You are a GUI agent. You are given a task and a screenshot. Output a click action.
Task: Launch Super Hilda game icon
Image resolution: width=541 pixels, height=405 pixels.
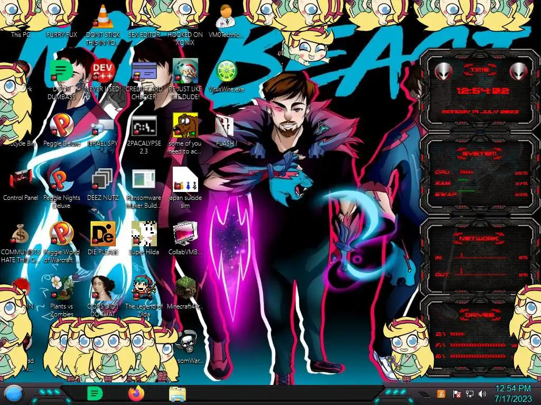(x=144, y=238)
